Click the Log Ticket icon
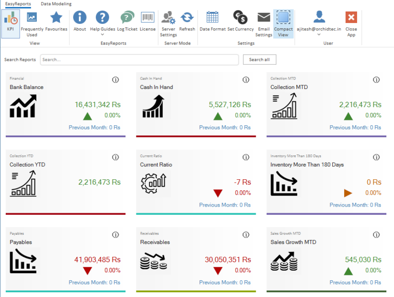Viewport: 394px width, 297px height. pyautogui.click(x=127, y=19)
